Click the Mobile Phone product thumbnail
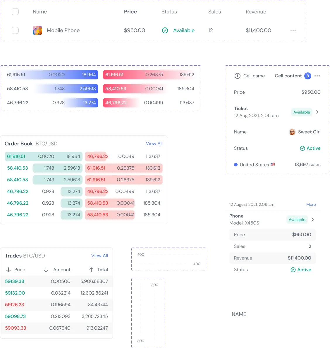Image resolution: width=330 pixels, height=348 pixels. (37, 30)
